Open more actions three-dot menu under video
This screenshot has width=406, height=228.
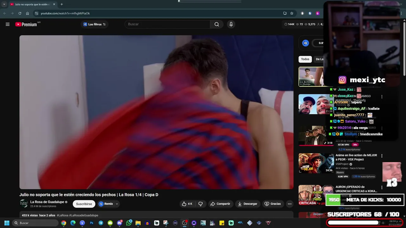(x=290, y=204)
